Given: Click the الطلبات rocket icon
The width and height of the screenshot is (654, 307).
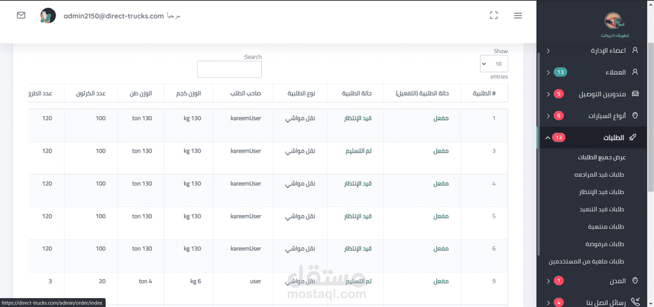Looking at the screenshot, I should pos(633,137).
